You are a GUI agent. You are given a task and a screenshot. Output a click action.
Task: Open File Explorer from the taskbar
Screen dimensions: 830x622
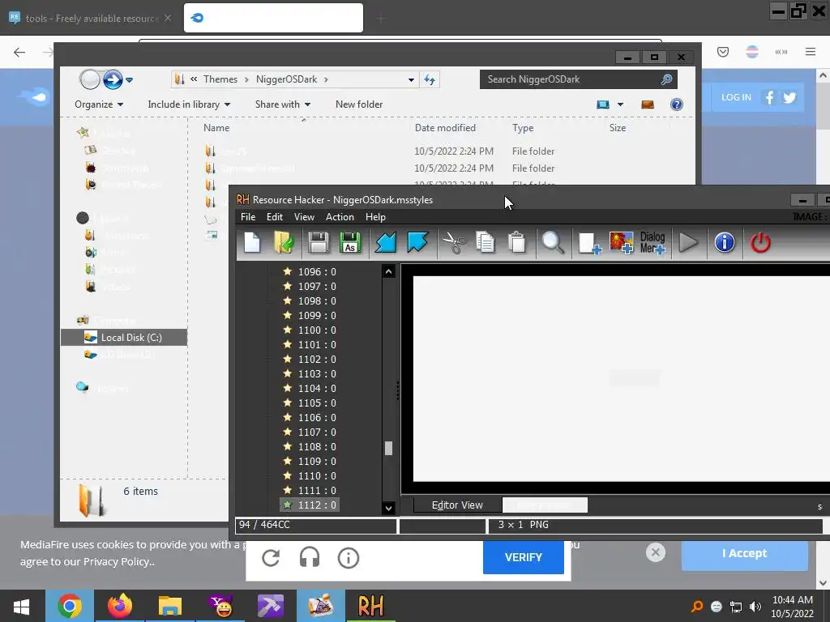point(170,606)
